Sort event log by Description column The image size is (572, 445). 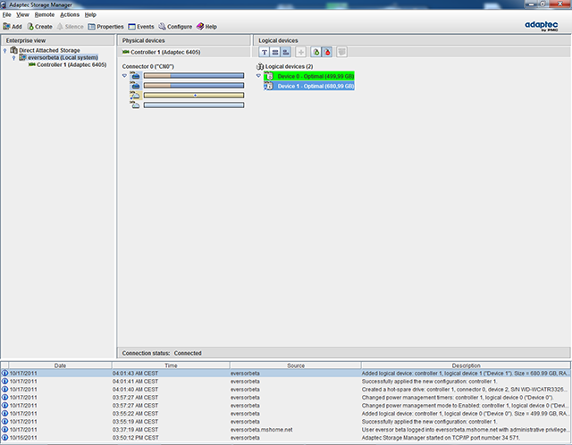[x=466, y=365]
